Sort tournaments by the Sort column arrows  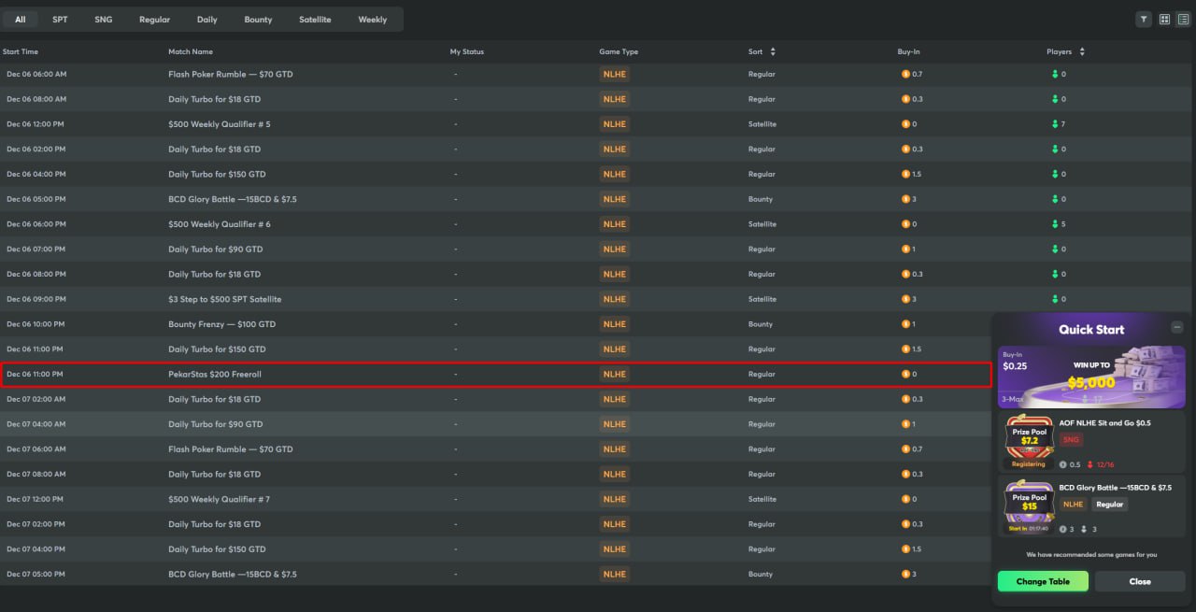pyautogui.click(x=773, y=51)
